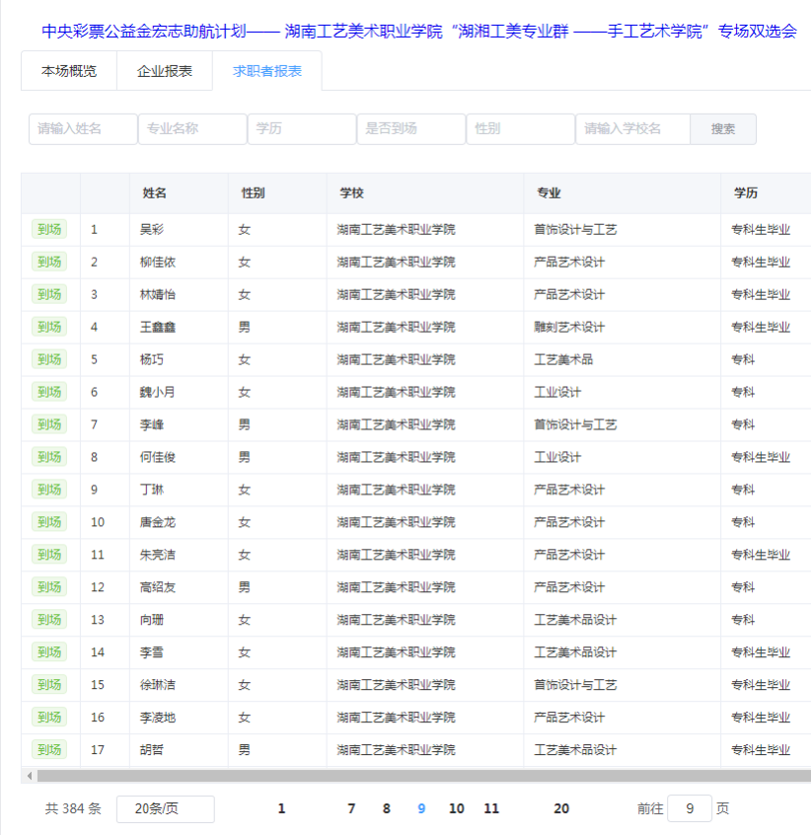Viewport: 812px width, 836px height.
Task: Open the 企业报表 tab
Action: point(165,71)
